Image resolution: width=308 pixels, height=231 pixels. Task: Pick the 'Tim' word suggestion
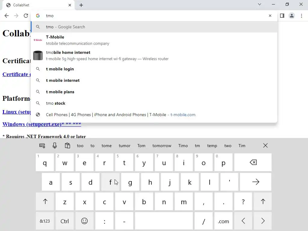[242, 146]
